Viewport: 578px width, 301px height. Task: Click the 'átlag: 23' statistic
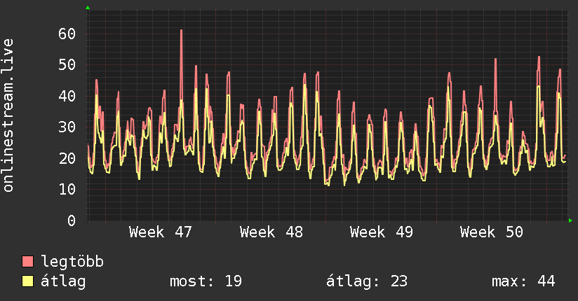pyautogui.click(x=367, y=281)
